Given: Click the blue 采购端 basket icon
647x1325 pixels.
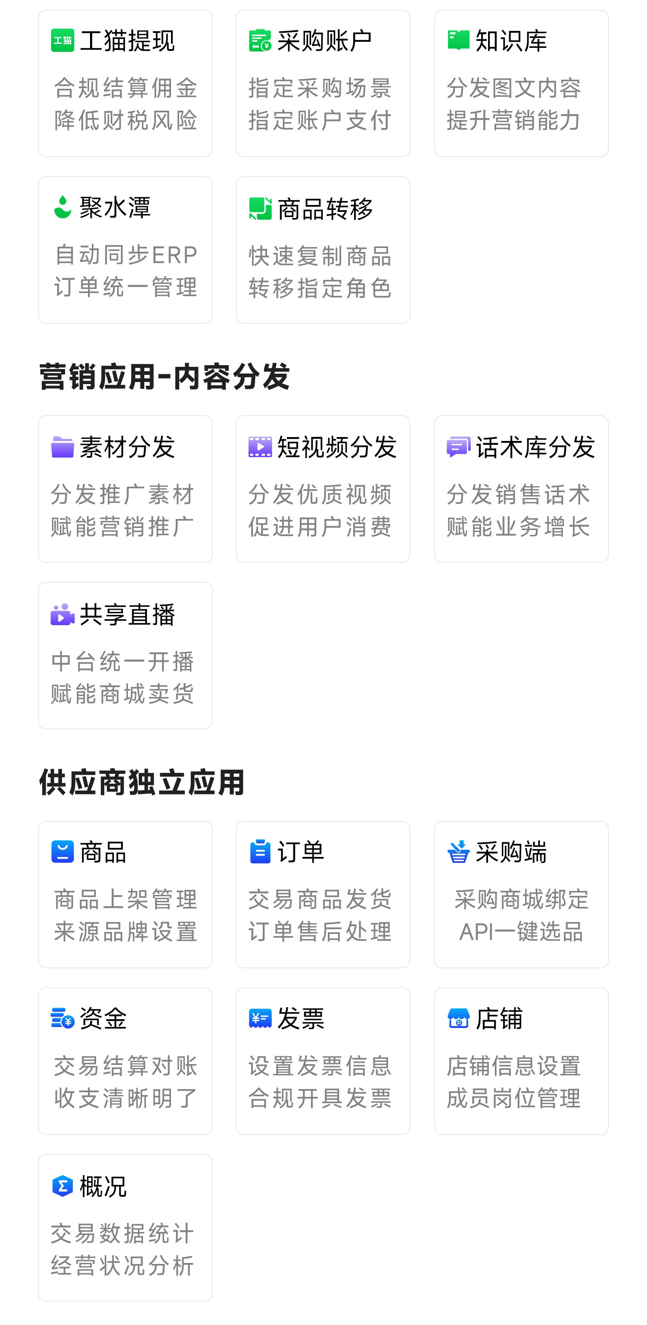Looking at the screenshot, I should [458, 852].
